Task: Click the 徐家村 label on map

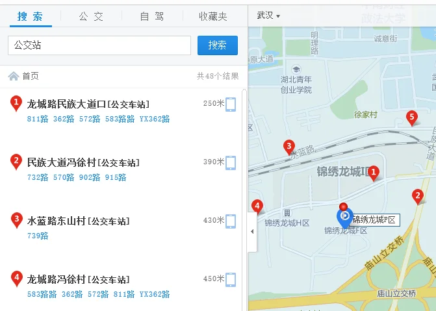Action: (x=365, y=114)
